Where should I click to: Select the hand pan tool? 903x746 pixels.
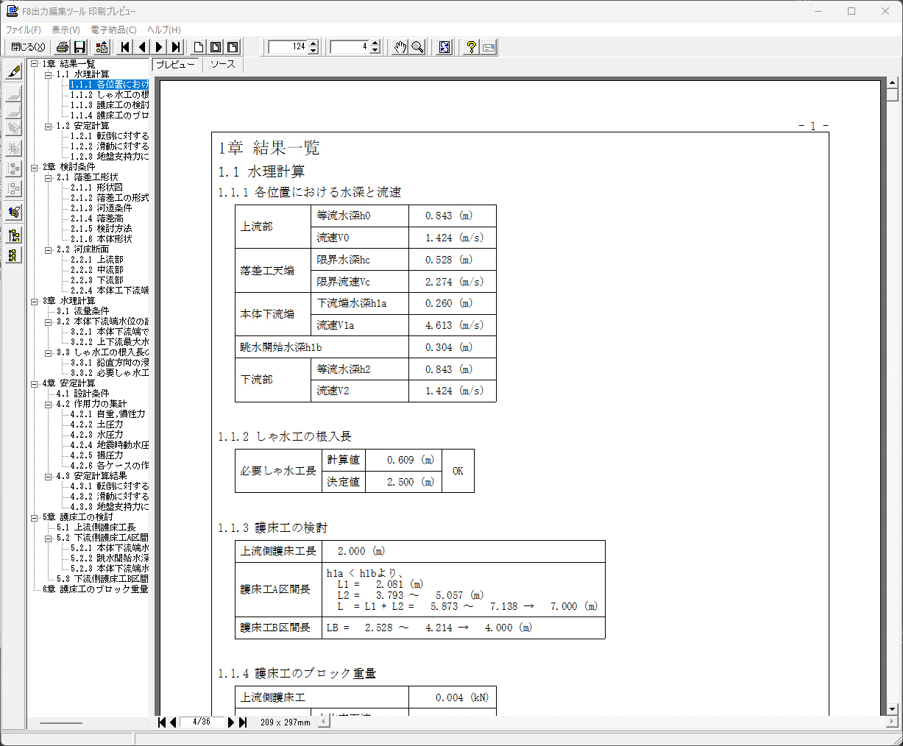pyautogui.click(x=400, y=47)
